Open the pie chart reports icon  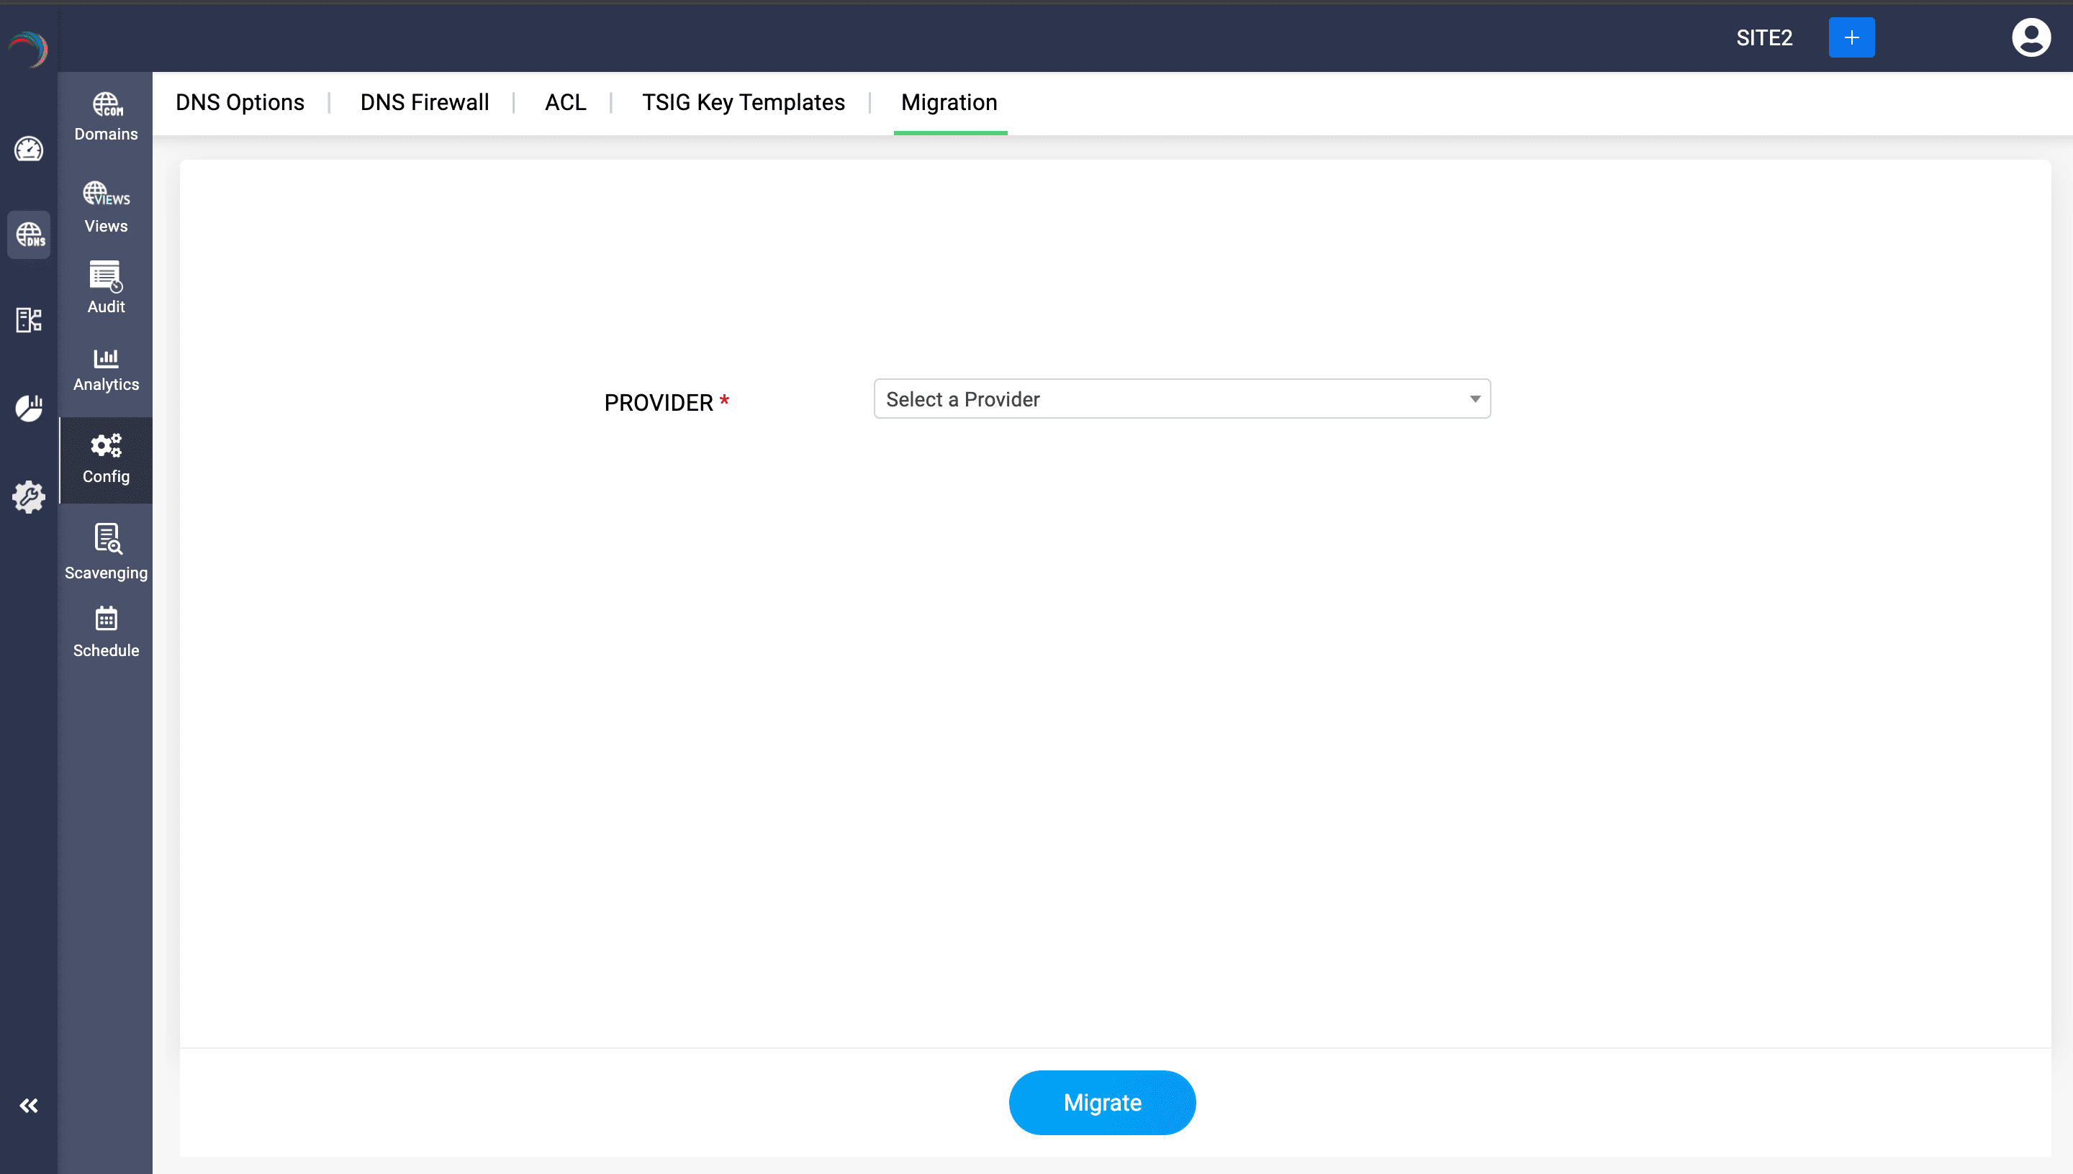(x=29, y=408)
